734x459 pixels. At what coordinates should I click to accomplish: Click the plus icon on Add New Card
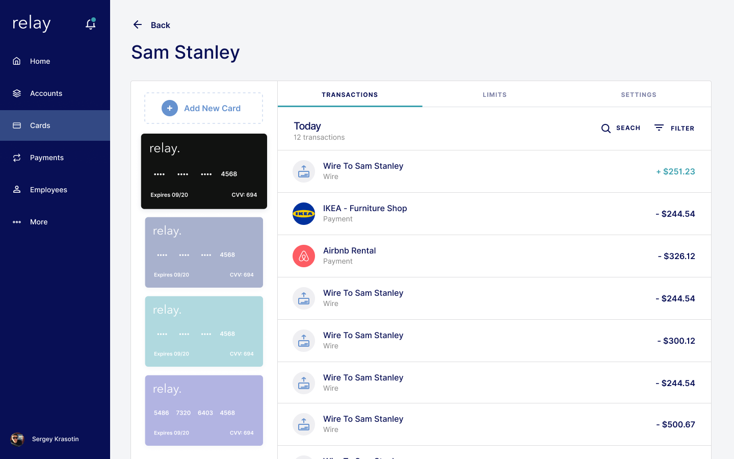170,108
